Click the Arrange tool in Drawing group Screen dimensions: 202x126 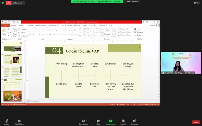click(107, 31)
